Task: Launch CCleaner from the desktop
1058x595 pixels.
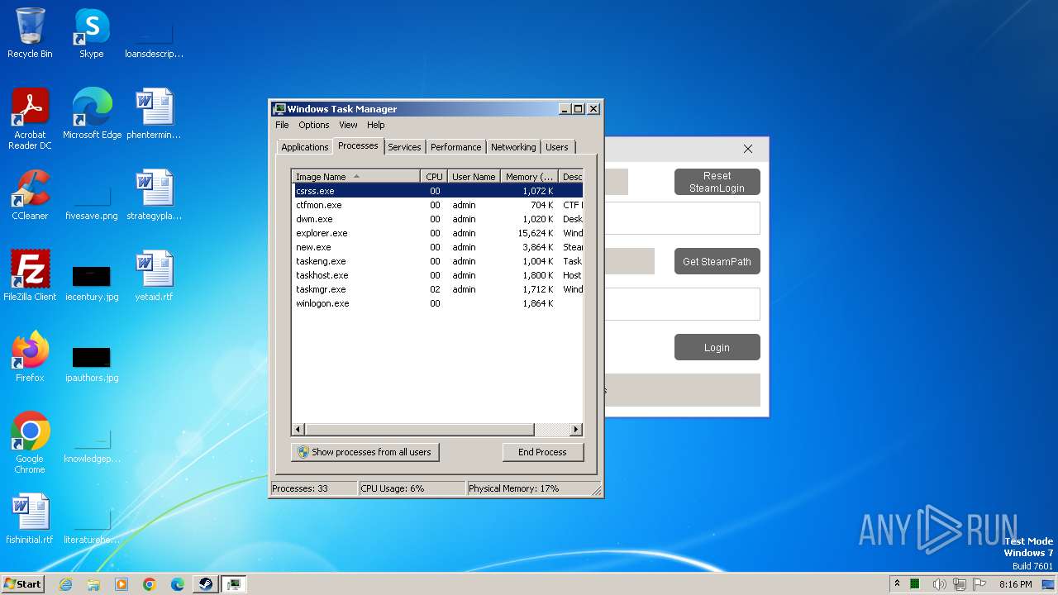Action: point(30,195)
